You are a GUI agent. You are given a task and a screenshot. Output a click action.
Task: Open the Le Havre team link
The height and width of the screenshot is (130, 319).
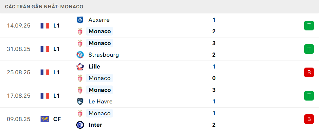100,102
